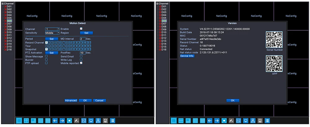
Task: Open network icon on Motion Detect screen toolbar
Action: [x=98, y=120]
